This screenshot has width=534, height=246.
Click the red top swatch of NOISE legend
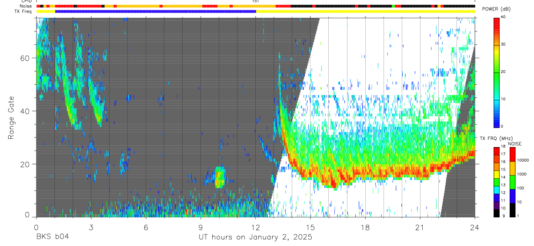[x=512, y=154]
